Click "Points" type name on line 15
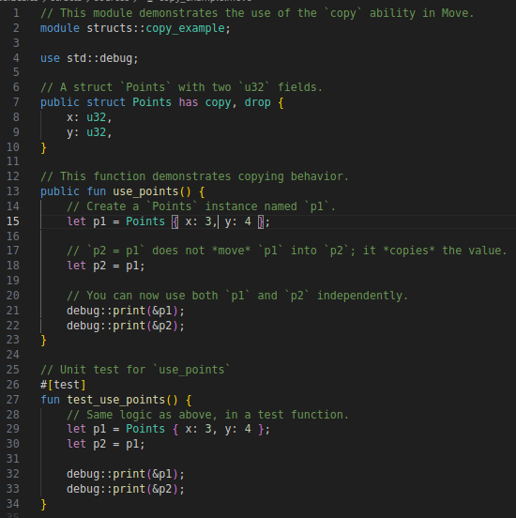The height and width of the screenshot is (518, 516). click(145, 221)
